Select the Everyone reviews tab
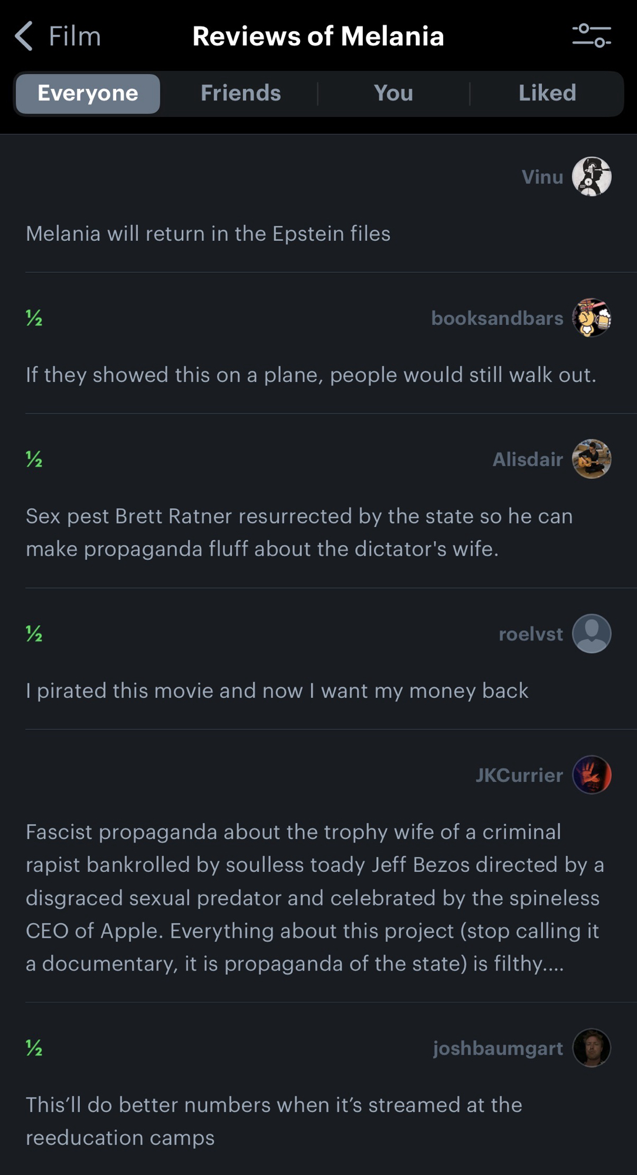This screenshot has height=1175, width=637. (x=88, y=93)
